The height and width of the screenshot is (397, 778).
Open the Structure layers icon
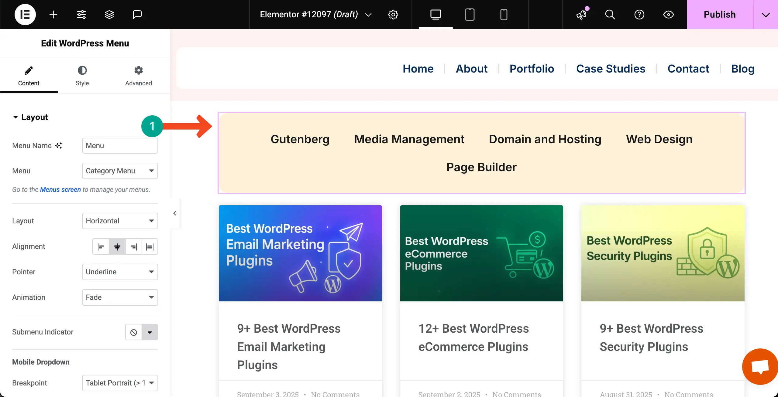pos(109,15)
